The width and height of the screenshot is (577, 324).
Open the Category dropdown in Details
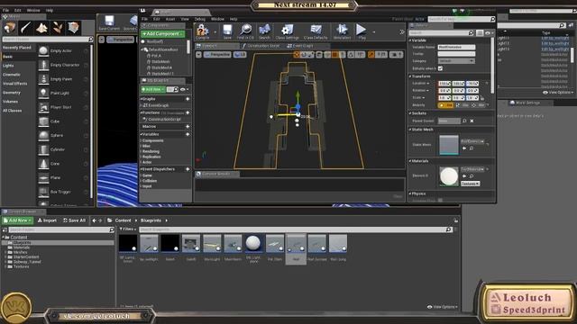pyautogui.click(x=456, y=61)
